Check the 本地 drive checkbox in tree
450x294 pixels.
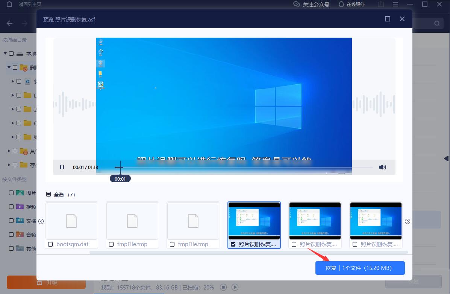tap(11, 53)
